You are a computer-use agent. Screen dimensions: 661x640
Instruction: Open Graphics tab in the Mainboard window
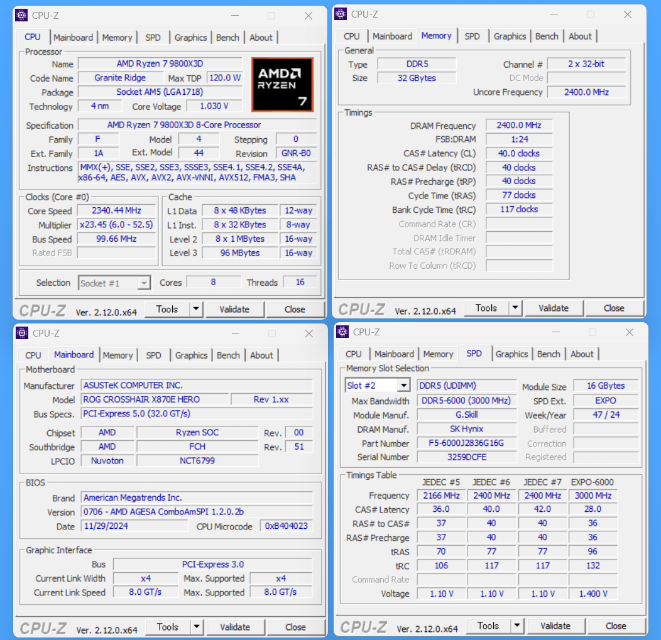point(192,355)
